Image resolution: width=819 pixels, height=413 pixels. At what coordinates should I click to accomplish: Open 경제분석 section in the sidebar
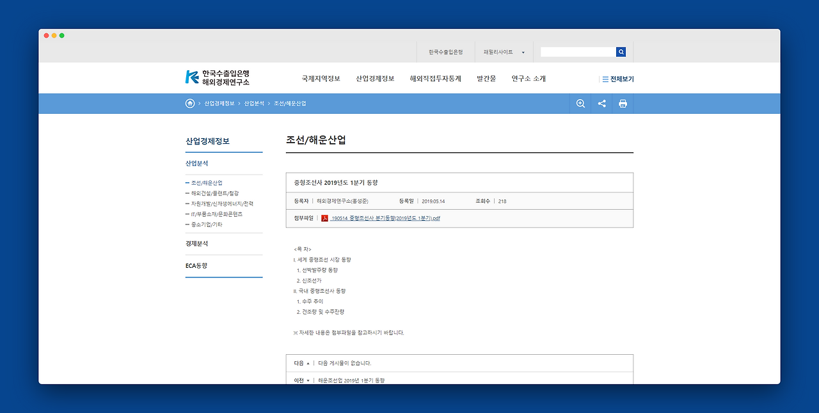pyautogui.click(x=197, y=244)
